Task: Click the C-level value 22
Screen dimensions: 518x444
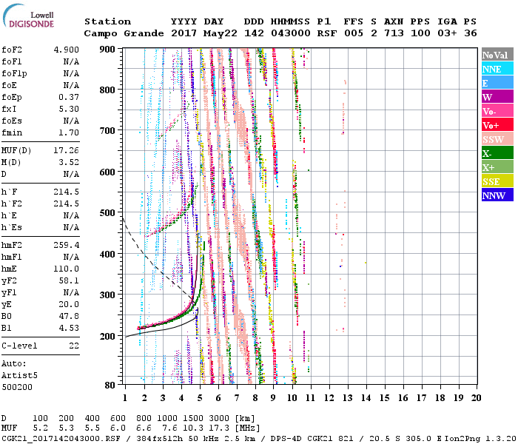Action: pyautogui.click(x=74, y=346)
